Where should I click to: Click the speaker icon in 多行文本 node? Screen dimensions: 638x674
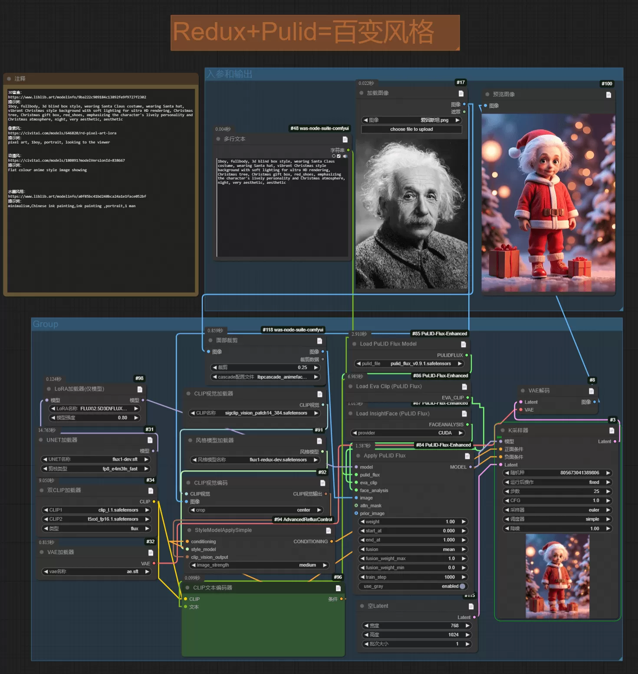[x=345, y=156]
